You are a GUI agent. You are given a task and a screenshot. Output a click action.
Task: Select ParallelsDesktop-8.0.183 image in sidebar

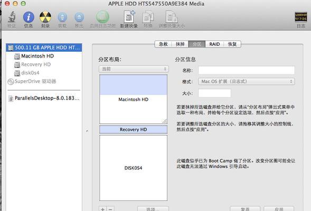(44, 98)
